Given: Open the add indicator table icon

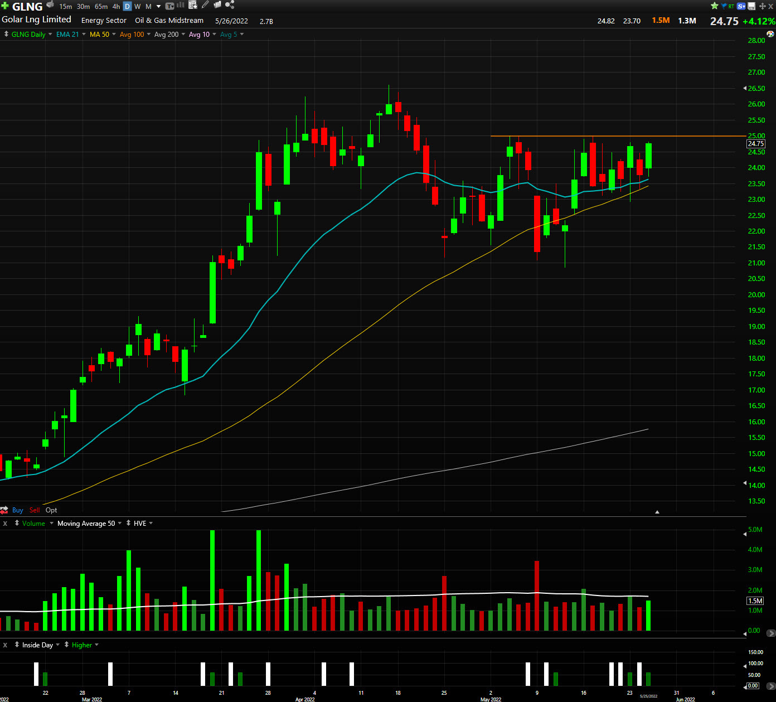Looking at the screenshot, I should coord(193,5).
